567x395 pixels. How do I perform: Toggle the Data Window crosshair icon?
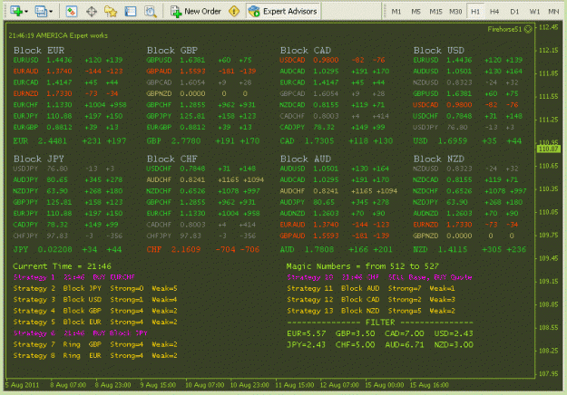[92, 12]
